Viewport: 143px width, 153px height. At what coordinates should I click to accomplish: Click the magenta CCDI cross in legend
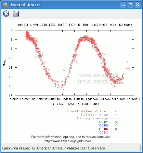[116, 133]
